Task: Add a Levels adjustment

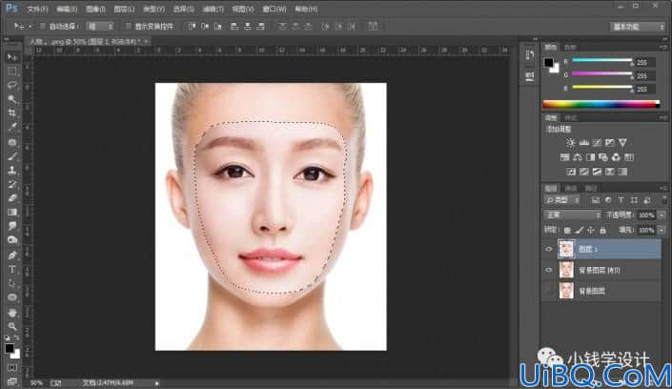Action: [x=583, y=143]
